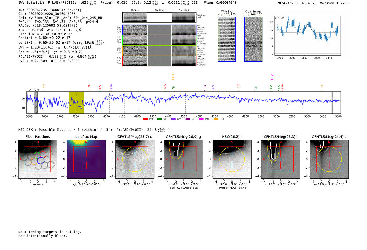Click the 'No matching targets in catalog.' text

(x=50, y=232)
